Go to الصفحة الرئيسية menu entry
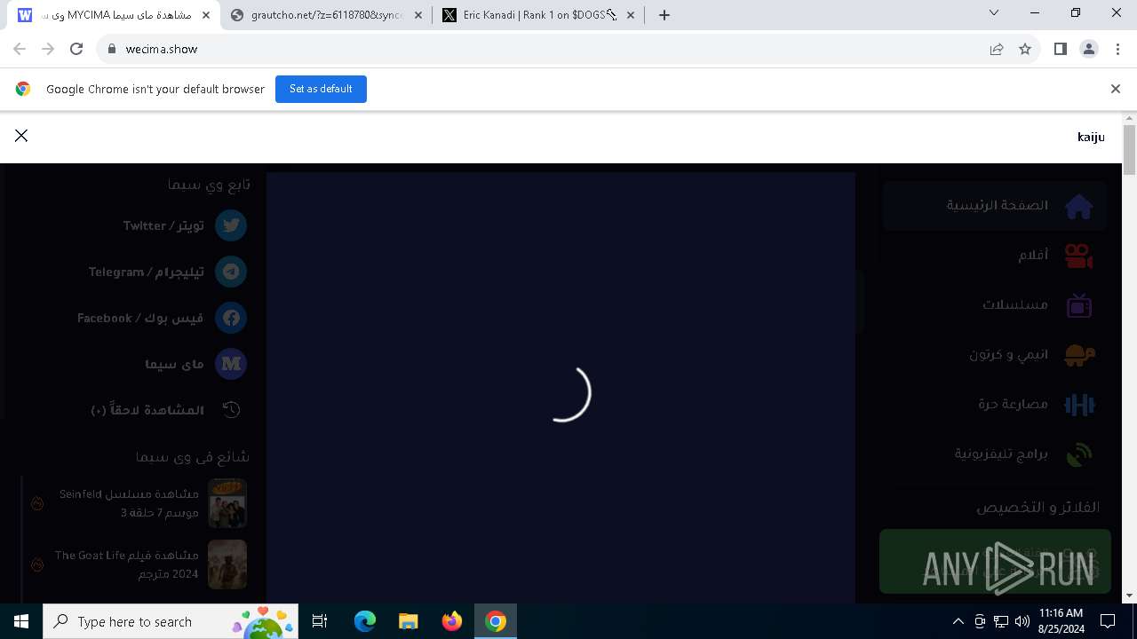The image size is (1137, 639). click(997, 205)
